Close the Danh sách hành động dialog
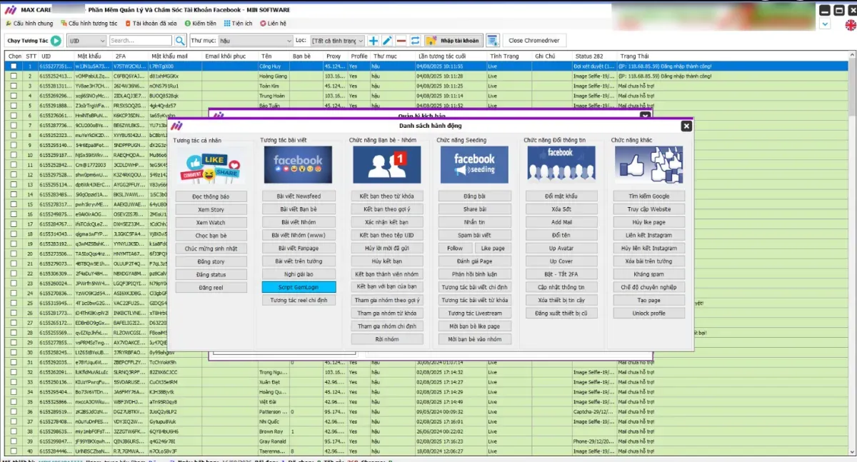Screen dimensions: 857x462 point(686,126)
